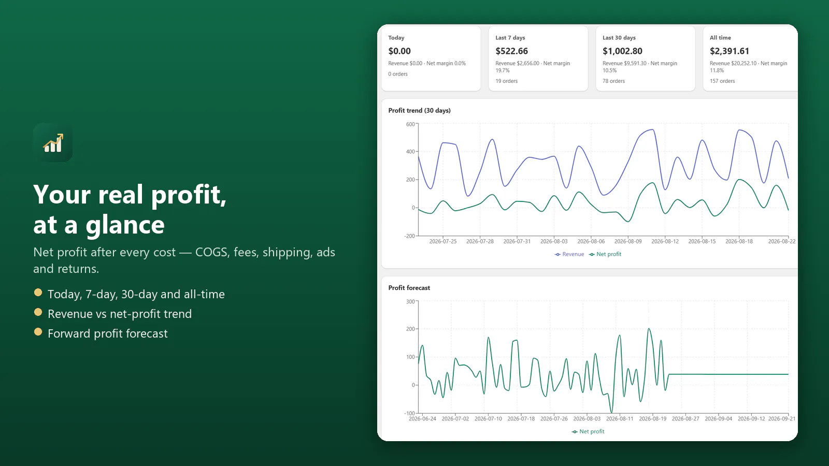
Task: Open the Last 7 days profit card
Action: coord(538,59)
